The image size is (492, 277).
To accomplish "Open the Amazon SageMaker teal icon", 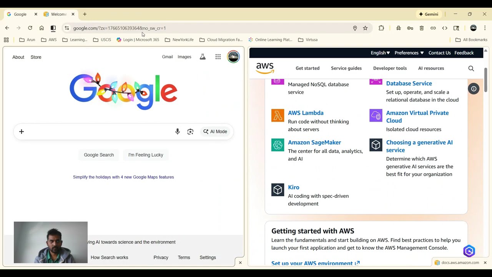I will coord(278,145).
